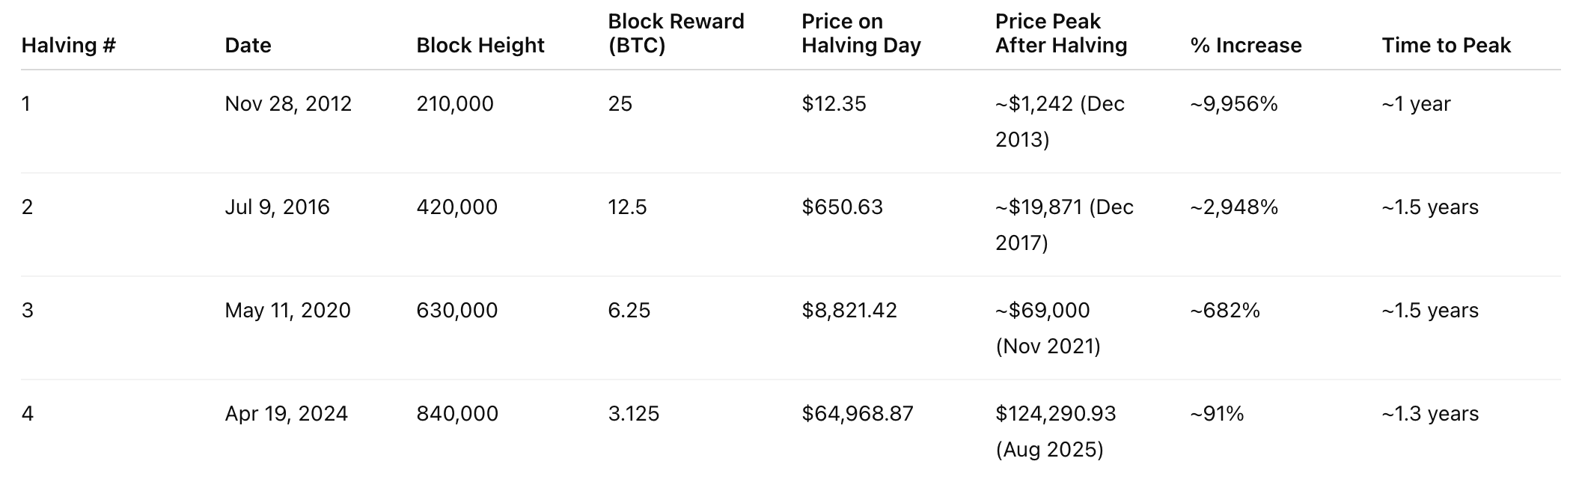Click the $124,290.93 (Aug 2025) peak cell
The height and width of the screenshot is (488, 1576).
point(1056,431)
